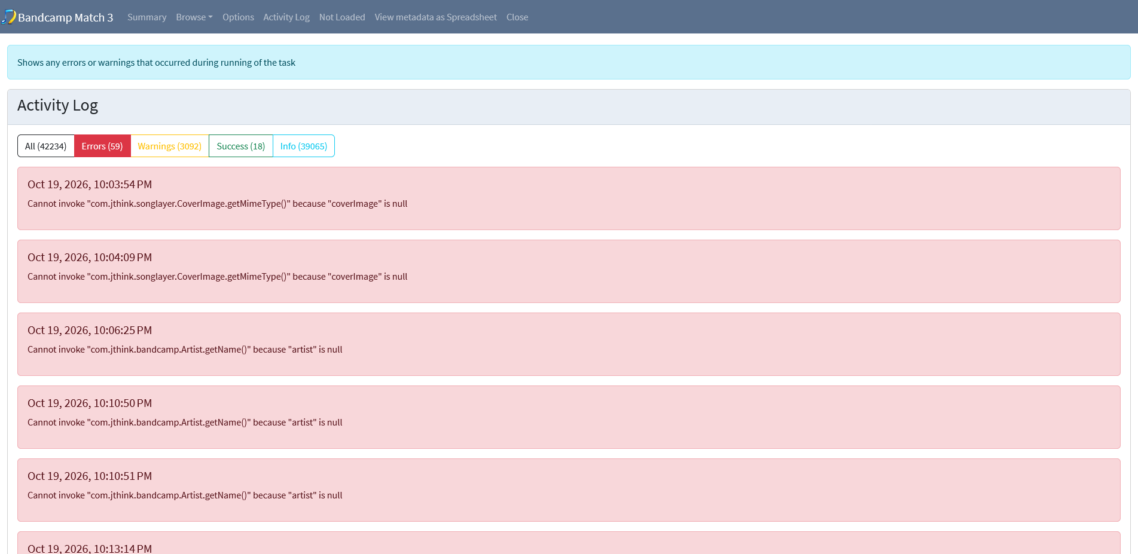Click the Bandcamp Match 3 title
Viewport: 1138px width, 554px height.
tap(66, 17)
